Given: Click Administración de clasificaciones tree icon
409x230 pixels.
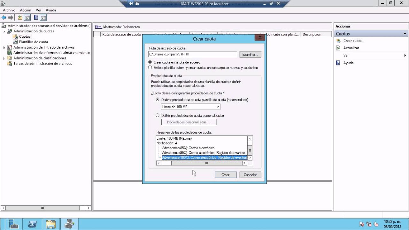Looking at the screenshot, I should click(x=10, y=58).
